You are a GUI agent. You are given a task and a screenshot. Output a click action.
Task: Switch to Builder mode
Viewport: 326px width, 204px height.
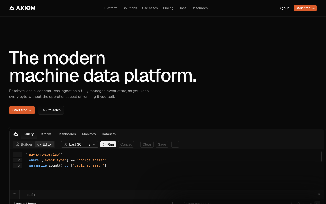click(24, 144)
